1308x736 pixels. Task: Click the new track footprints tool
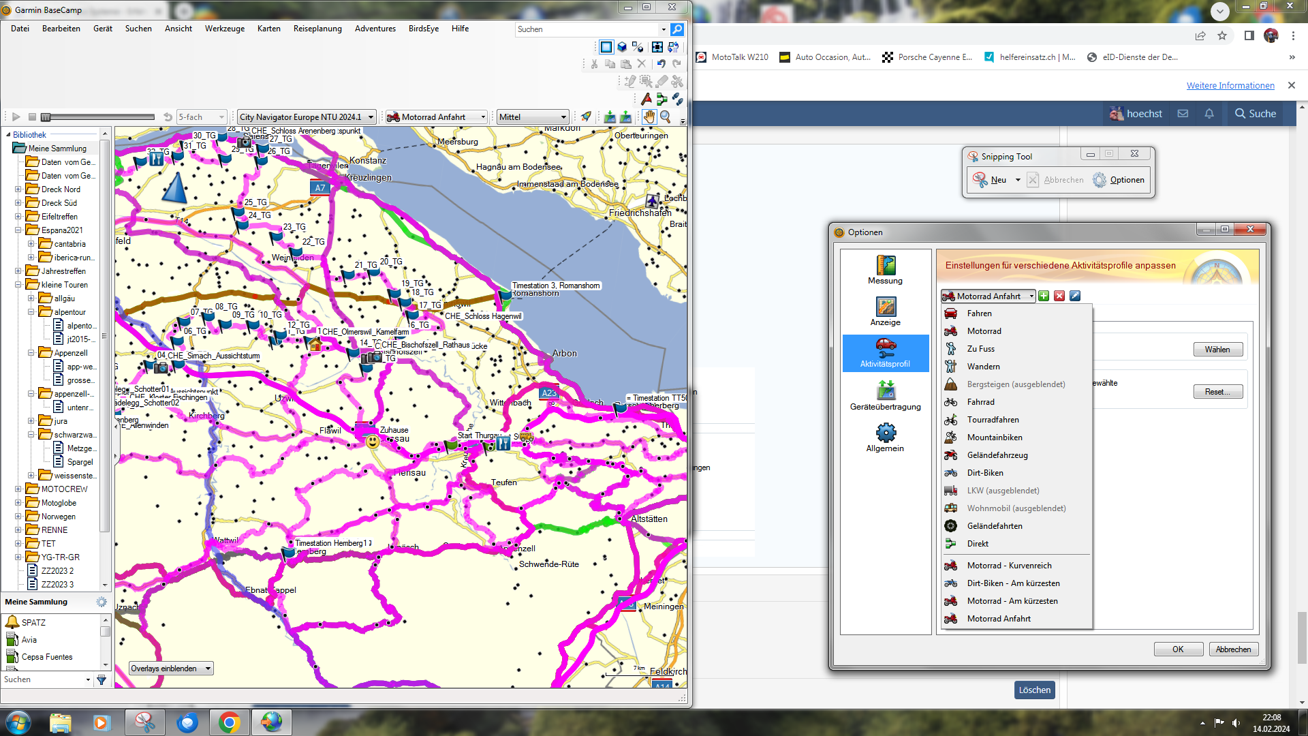(677, 99)
